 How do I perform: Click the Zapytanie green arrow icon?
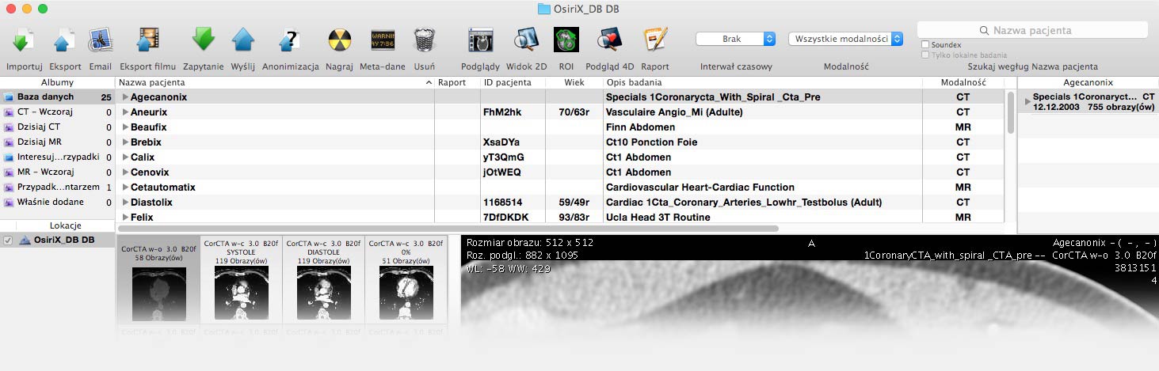204,40
